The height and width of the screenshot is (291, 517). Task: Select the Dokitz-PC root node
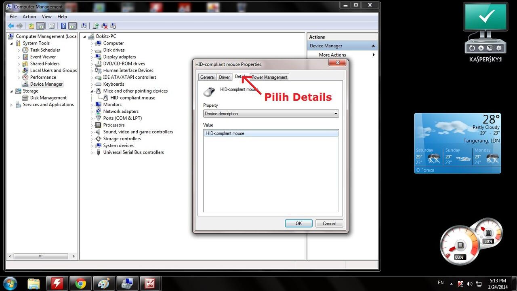click(106, 36)
